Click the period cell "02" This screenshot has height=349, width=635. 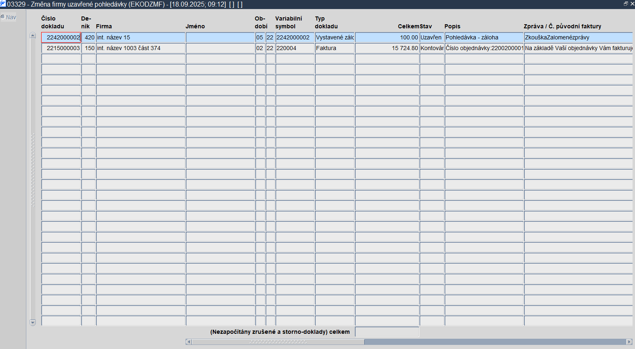260,48
